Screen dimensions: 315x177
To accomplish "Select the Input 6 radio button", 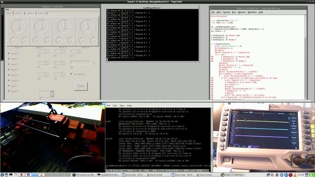I will (x=9, y=81).
